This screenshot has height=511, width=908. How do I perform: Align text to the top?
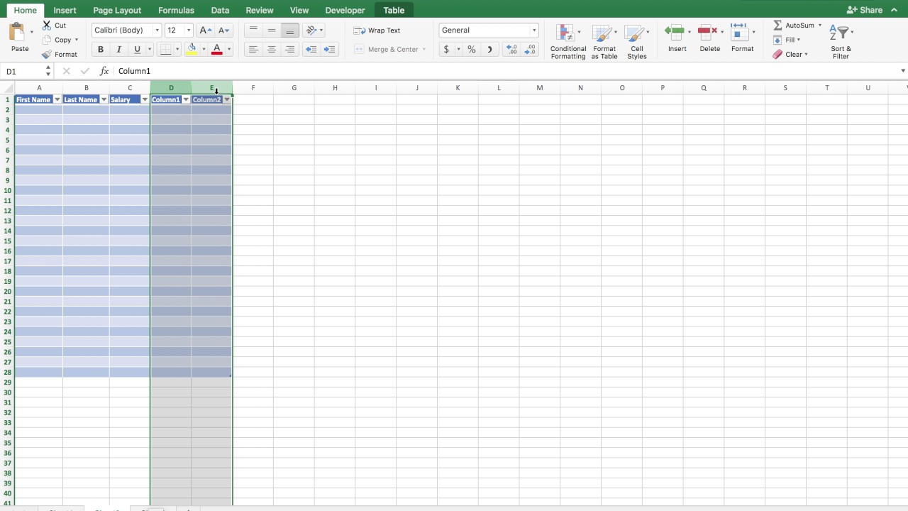click(x=253, y=31)
